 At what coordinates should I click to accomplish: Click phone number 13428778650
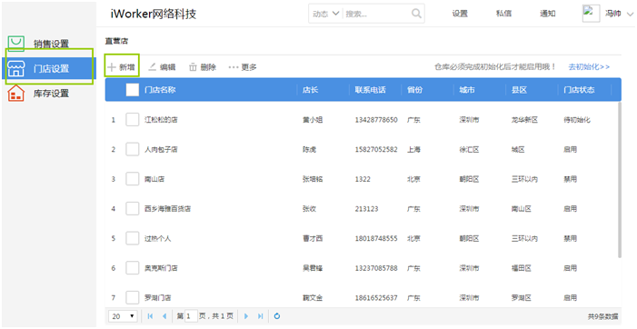[376, 120]
